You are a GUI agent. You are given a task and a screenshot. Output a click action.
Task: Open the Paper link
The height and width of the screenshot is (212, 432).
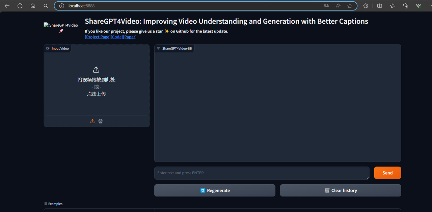tap(130, 37)
